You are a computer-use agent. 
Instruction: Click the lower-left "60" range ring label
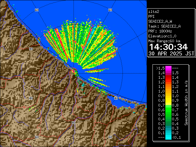[37, 137]
